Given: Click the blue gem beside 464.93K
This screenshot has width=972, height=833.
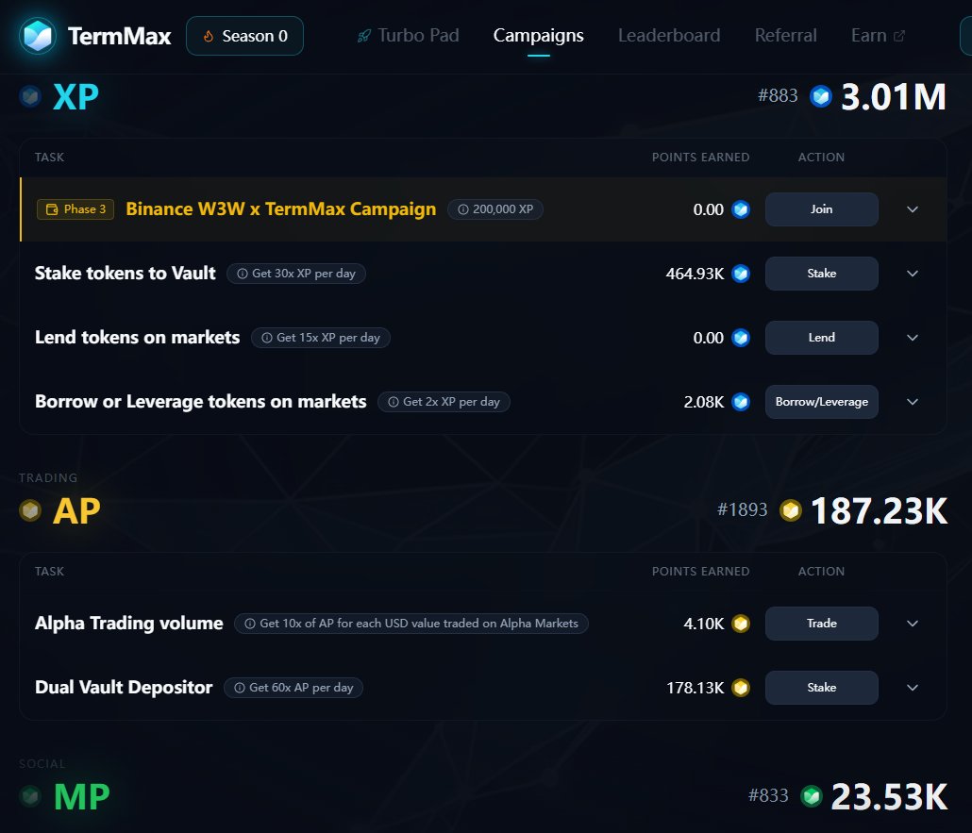Looking at the screenshot, I should tap(741, 274).
